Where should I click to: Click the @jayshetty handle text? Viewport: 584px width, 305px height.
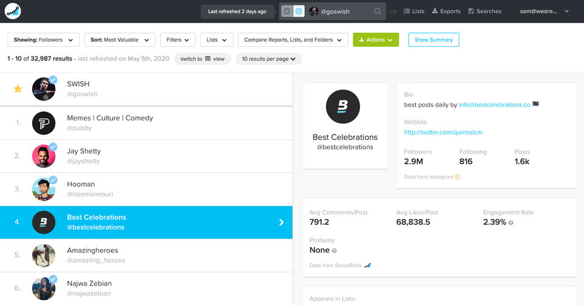pos(83,161)
